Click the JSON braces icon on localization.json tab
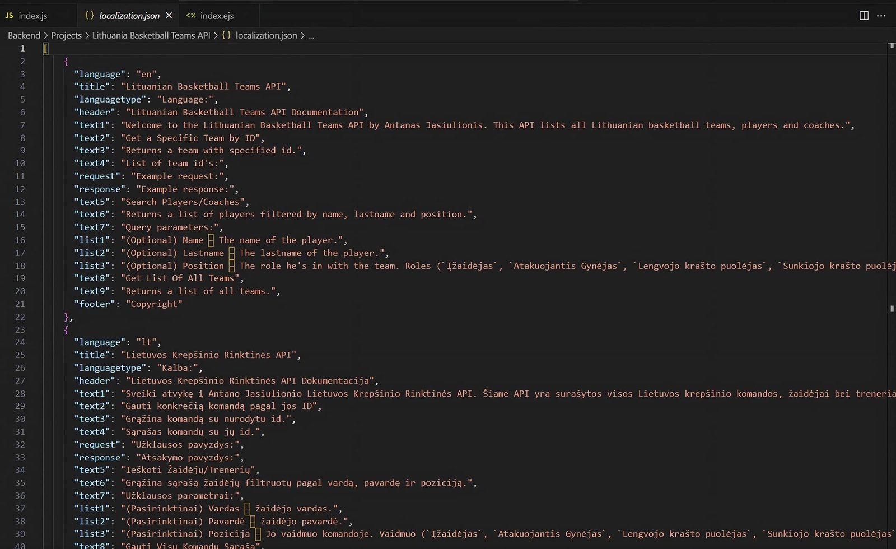 coord(90,16)
